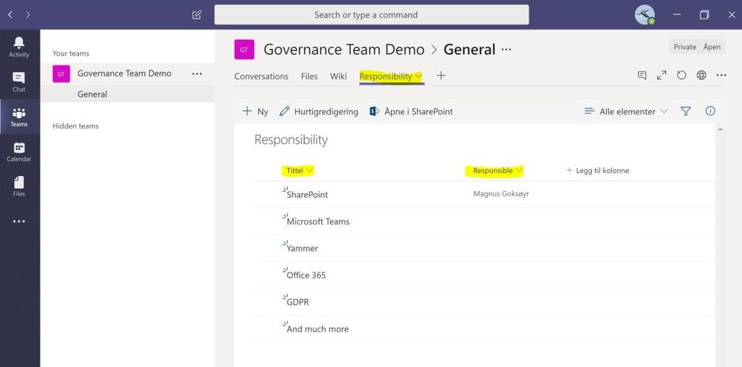Open the filter pane funnel icon
This screenshot has width=742, height=367.
click(x=685, y=111)
